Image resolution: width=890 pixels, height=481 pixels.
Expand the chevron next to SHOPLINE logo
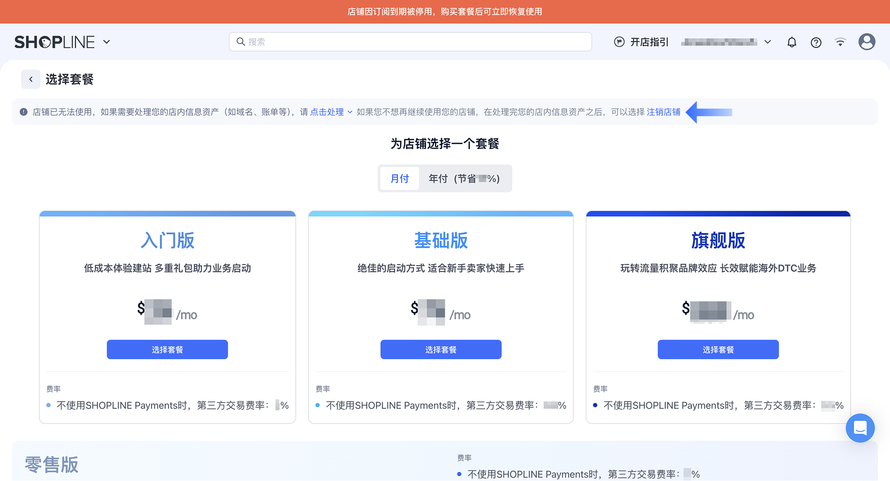pos(107,42)
